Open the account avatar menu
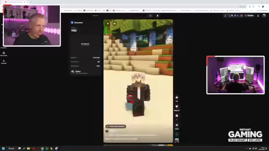Screen dimensions: 269x151 pyautogui.click(x=264, y=16)
